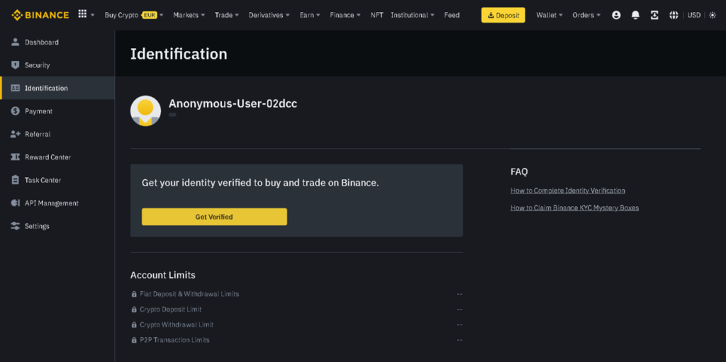This screenshot has height=362, width=726.
Task: Open the notifications bell icon
Action: pyautogui.click(x=635, y=15)
